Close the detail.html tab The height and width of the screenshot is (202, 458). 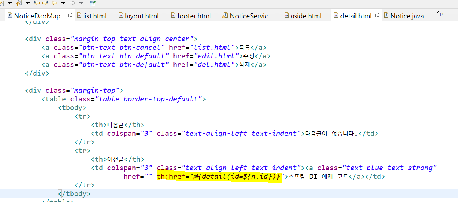click(x=376, y=15)
